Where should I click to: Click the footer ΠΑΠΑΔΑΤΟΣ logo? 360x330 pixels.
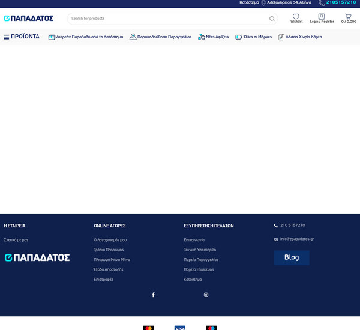(37, 257)
